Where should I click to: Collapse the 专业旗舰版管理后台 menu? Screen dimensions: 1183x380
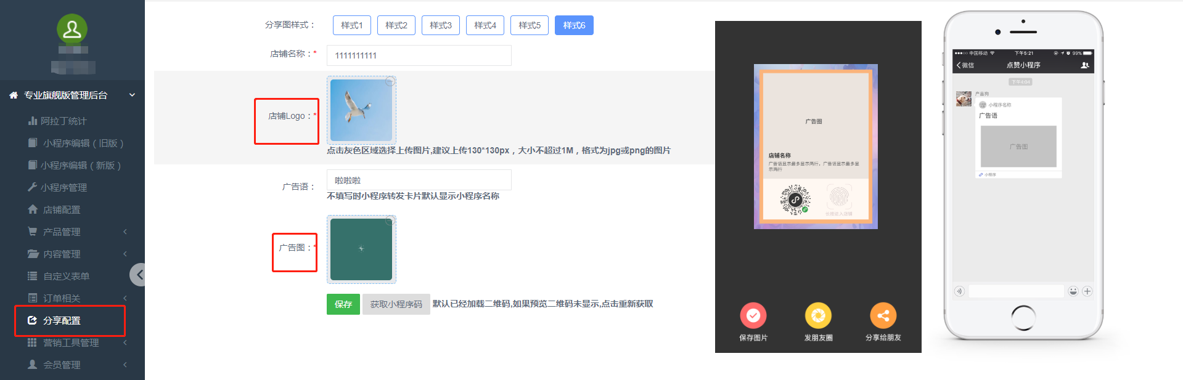pos(132,95)
